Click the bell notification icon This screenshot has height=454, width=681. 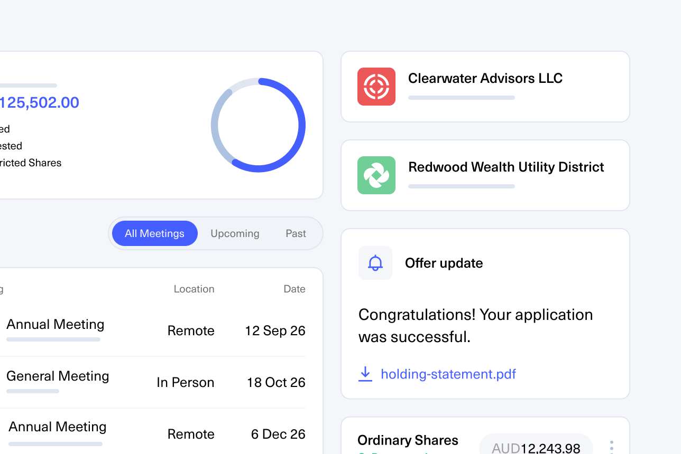point(375,263)
